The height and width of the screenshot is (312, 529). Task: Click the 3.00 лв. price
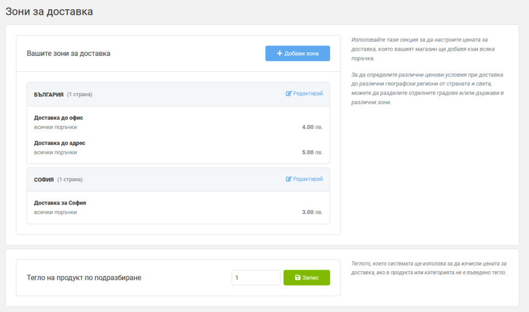(x=313, y=212)
